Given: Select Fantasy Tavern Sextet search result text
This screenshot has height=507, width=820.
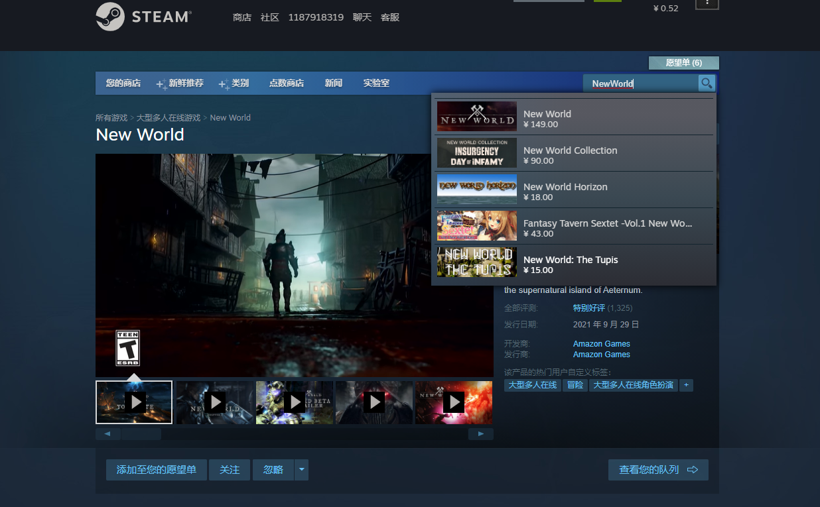Looking at the screenshot, I should click(x=608, y=223).
